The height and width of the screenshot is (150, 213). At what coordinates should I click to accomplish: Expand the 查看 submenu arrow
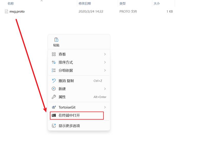tap(105, 54)
